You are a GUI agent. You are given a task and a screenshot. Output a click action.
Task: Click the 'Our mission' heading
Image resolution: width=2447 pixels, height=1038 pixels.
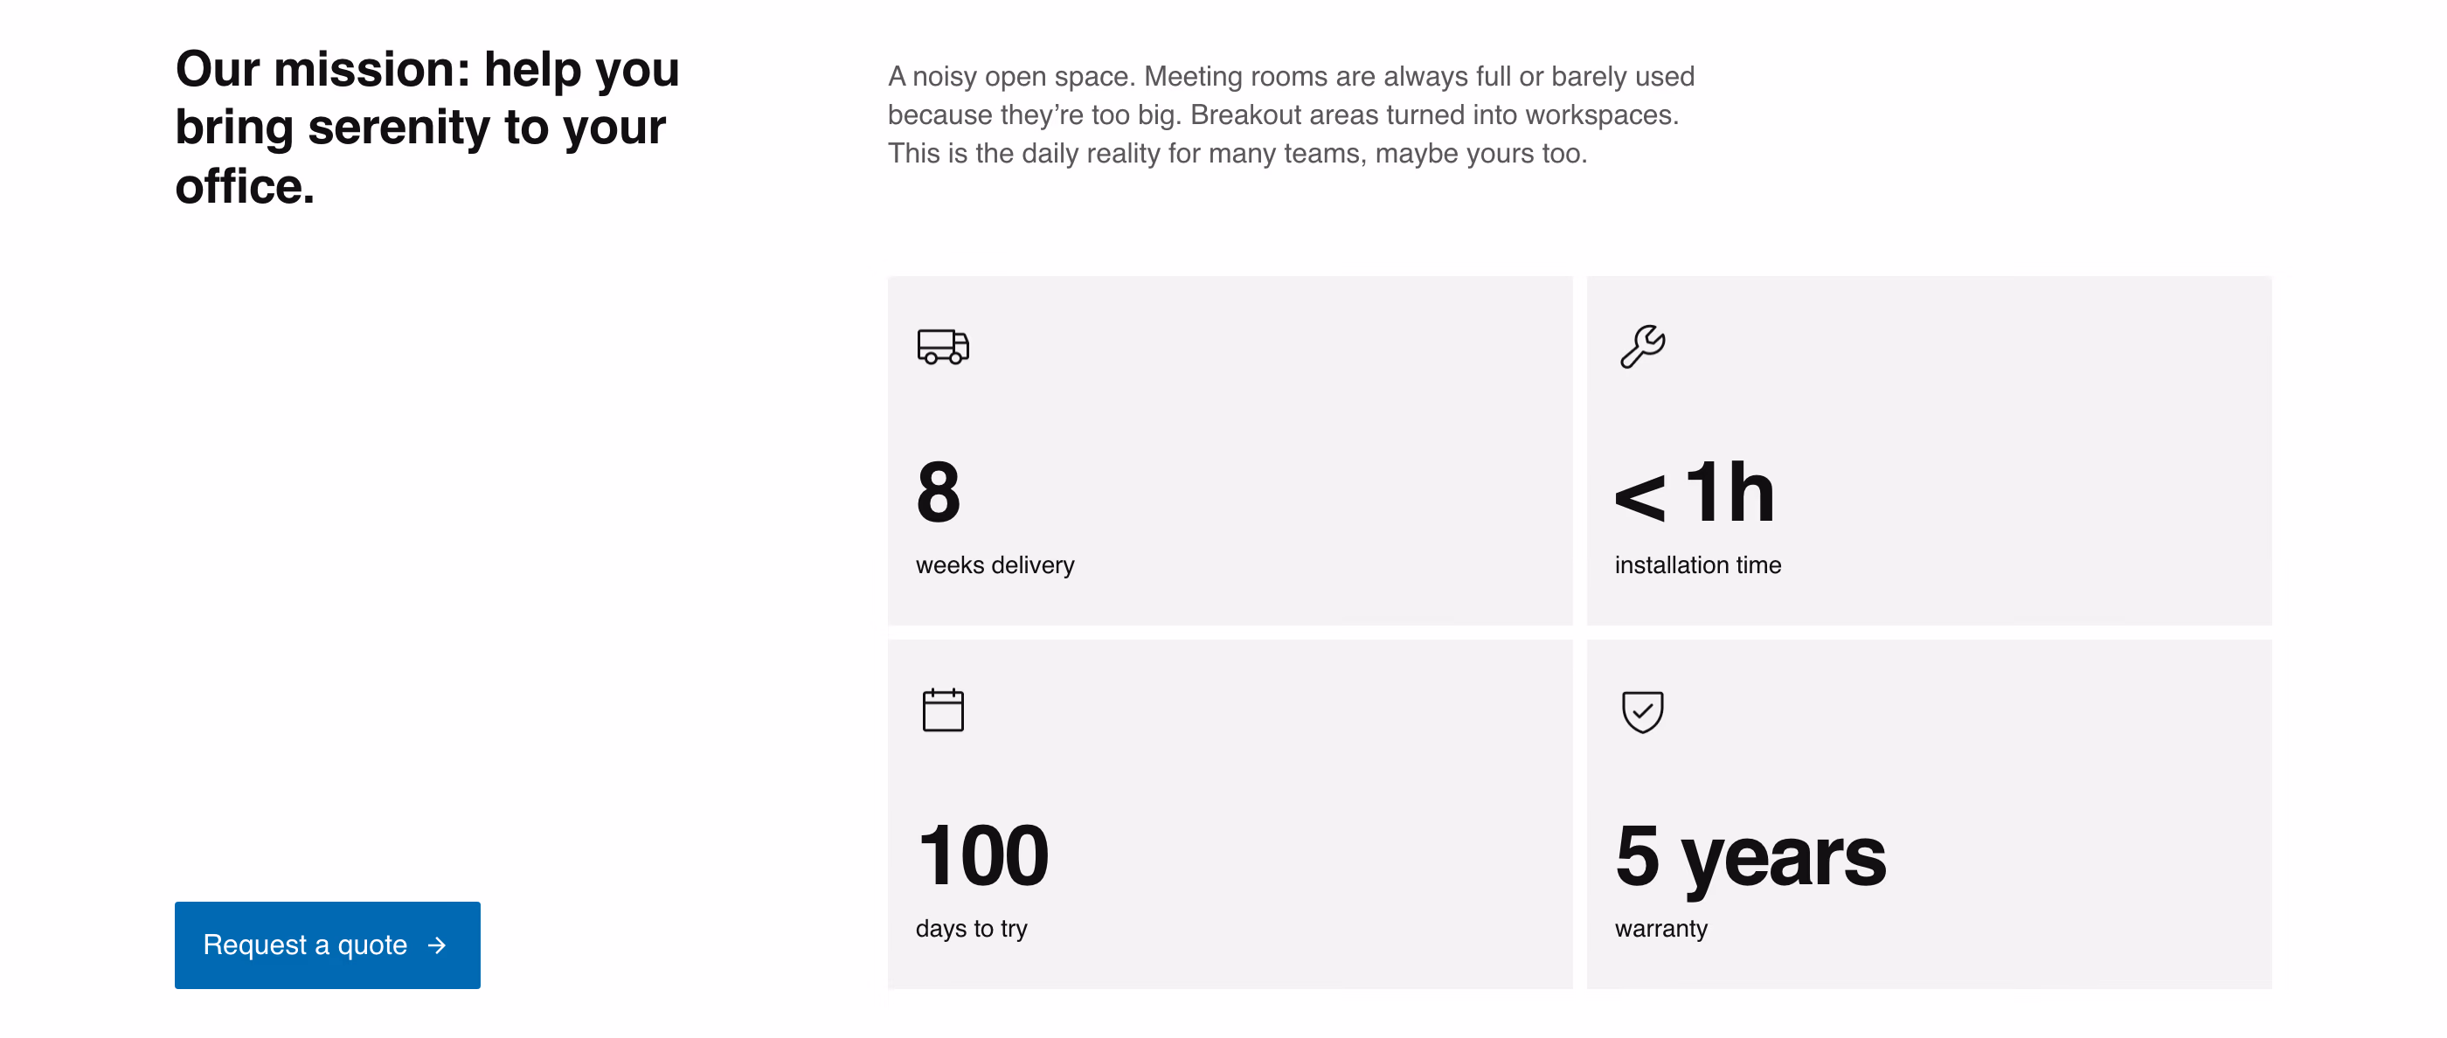(x=427, y=127)
